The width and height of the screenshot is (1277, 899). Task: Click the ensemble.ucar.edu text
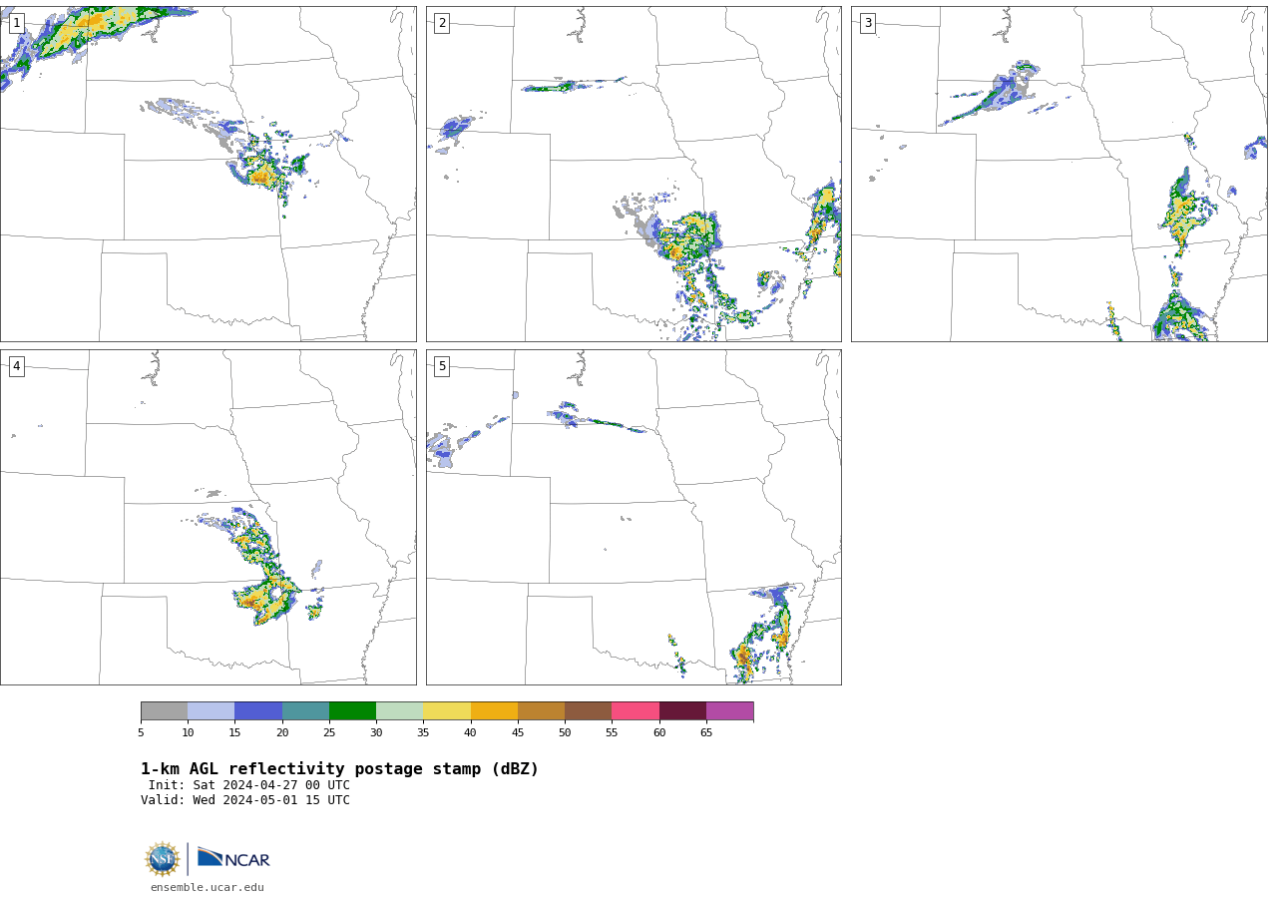pos(208,887)
